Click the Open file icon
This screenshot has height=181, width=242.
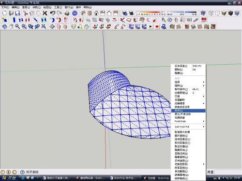[11, 13]
